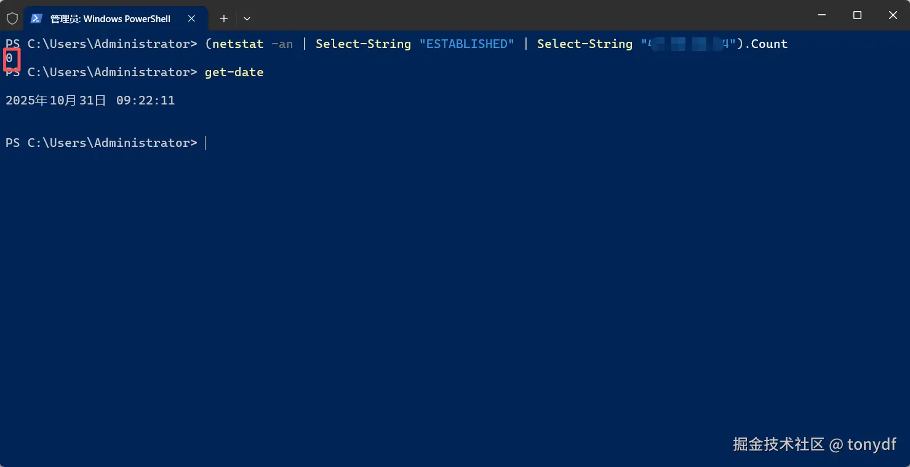Maximize the terminal window
Viewport: 910px width, 467px height.
pos(857,15)
